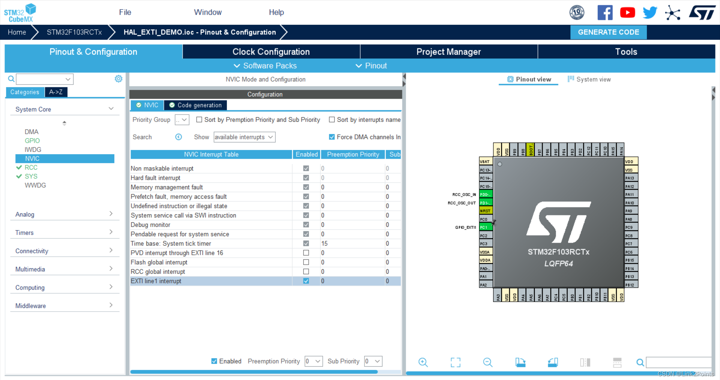Switch to System view
The width and height of the screenshot is (720, 380).
coord(589,79)
